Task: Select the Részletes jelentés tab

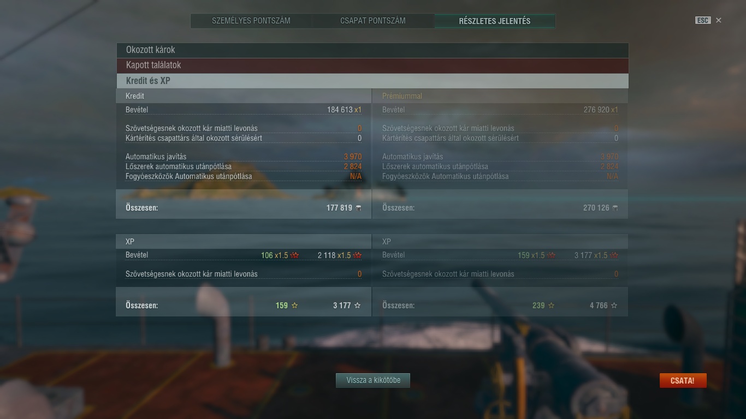Action: tap(495, 21)
